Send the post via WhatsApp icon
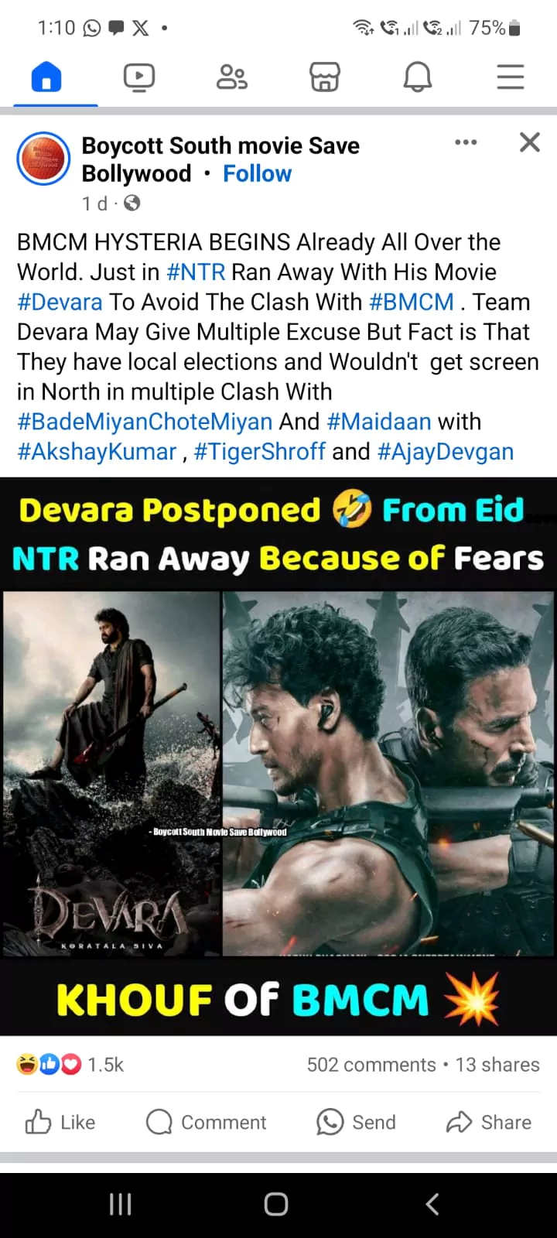The image size is (557, 1238). point(356,1122)
